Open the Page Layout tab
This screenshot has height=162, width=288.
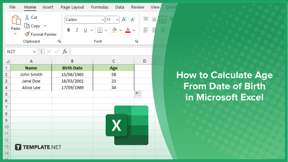72,7
